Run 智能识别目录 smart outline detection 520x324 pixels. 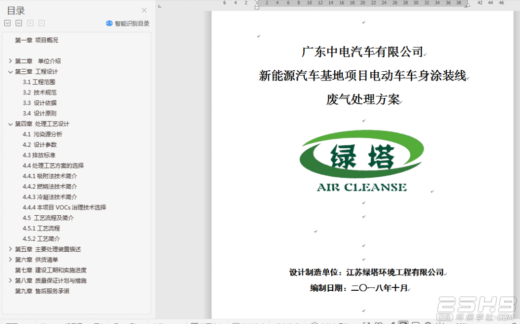pos(128,23)
